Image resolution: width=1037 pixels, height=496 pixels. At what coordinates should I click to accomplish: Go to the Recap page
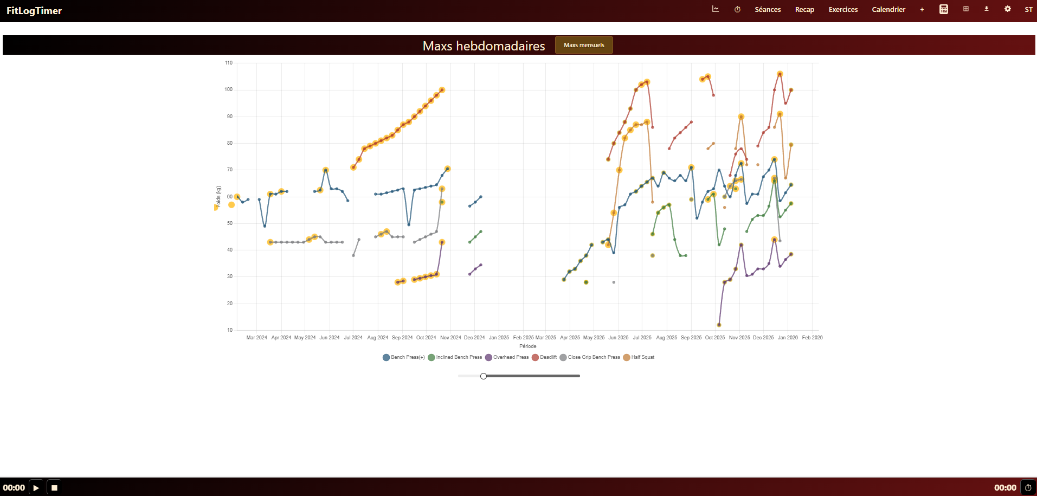(804, 10)
